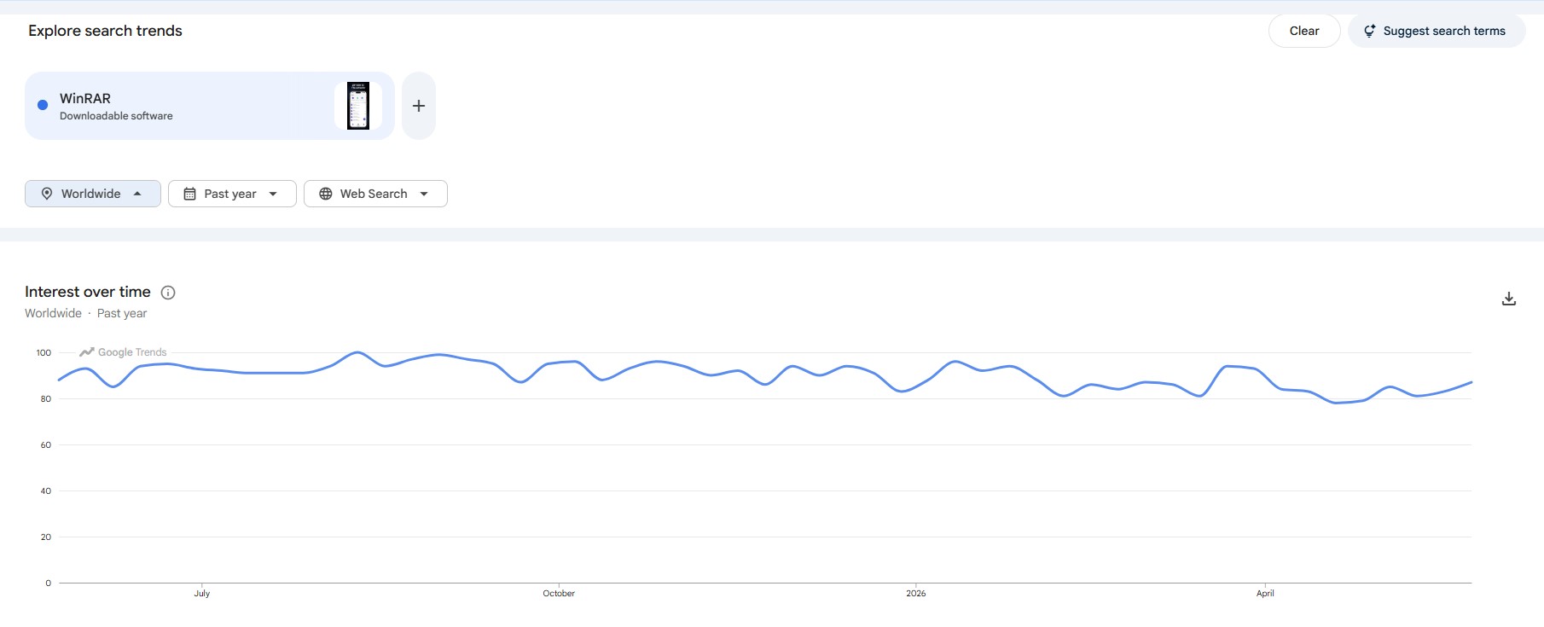The image size is (1544, 627).
Task: Click the "Downloadable software" label
Action: 116,116
